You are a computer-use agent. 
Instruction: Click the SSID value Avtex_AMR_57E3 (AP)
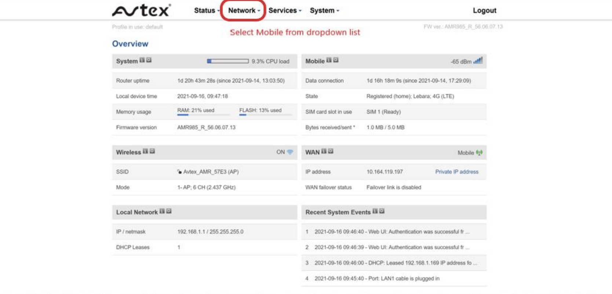(211, 172)
